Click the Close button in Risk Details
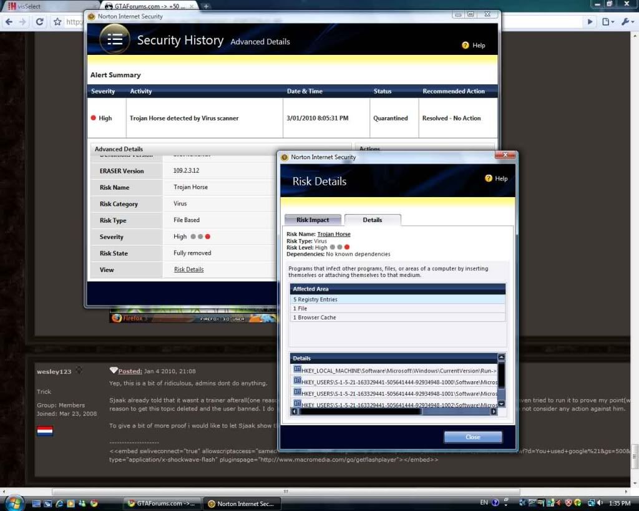Screen dimensions: 639x511 [472, 437]
